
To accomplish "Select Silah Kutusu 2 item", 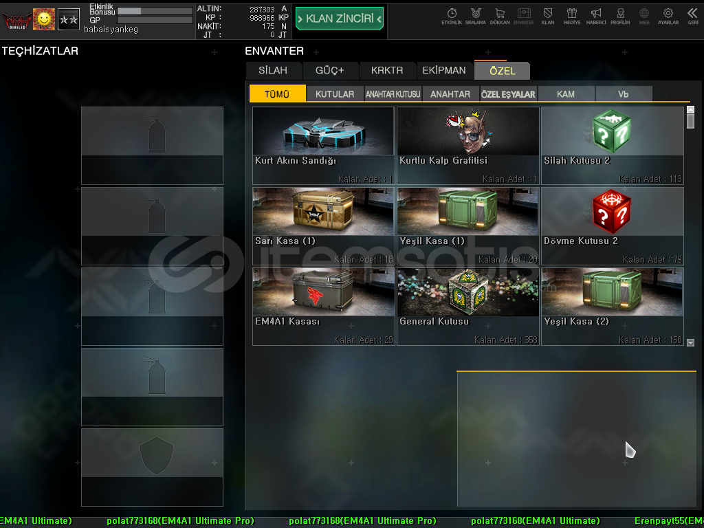I will pyautogui.click(x=613, y=146).
